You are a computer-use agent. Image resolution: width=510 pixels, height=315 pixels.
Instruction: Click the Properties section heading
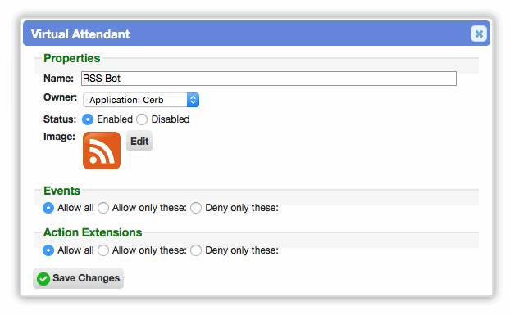(72, 58)
